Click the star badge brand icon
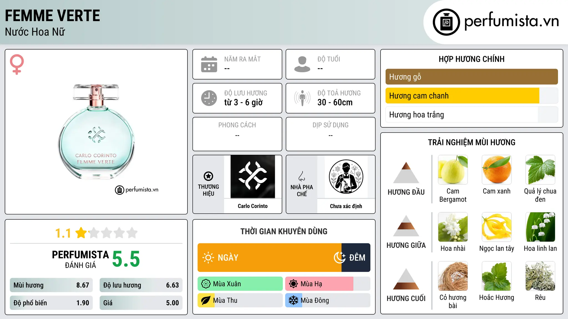 point(208,176)
